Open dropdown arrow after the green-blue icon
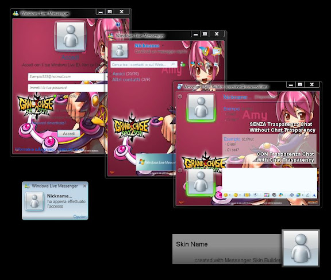 [303, 195]
